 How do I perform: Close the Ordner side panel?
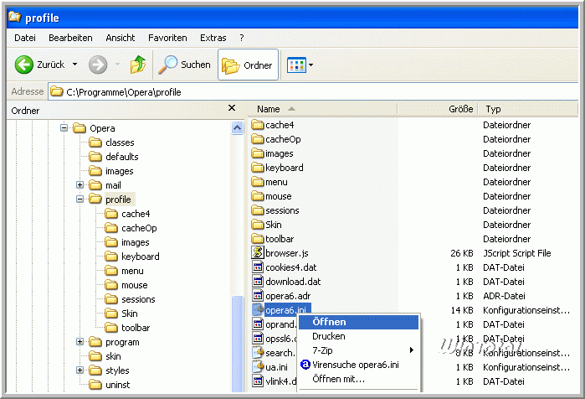(x=232, y=109)
